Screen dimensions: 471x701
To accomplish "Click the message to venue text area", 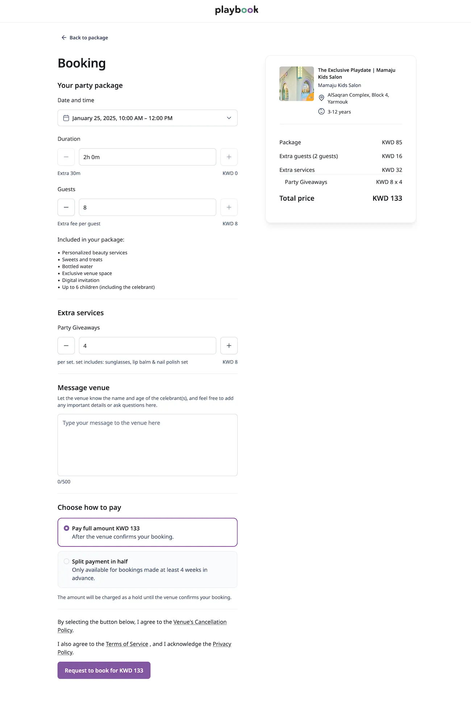I will click(x=147, y=445).
